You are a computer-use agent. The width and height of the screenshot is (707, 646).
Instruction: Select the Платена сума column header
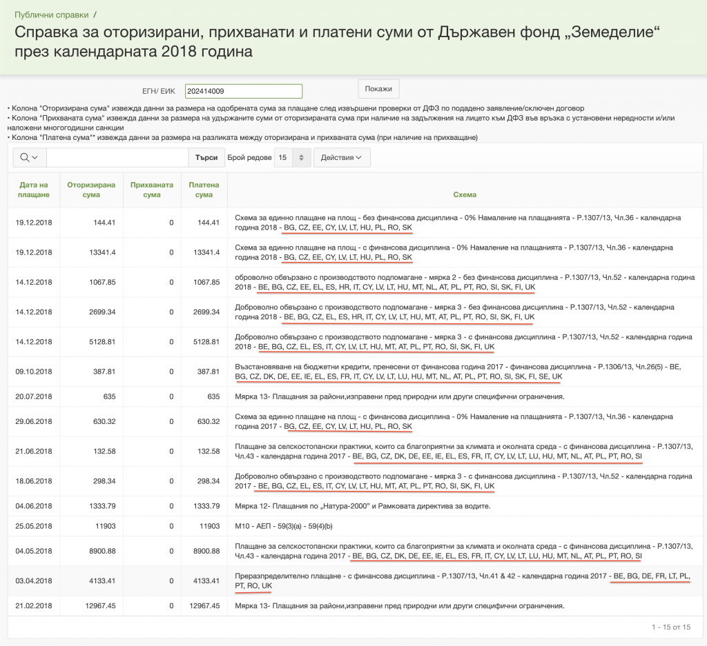(204, 190)
